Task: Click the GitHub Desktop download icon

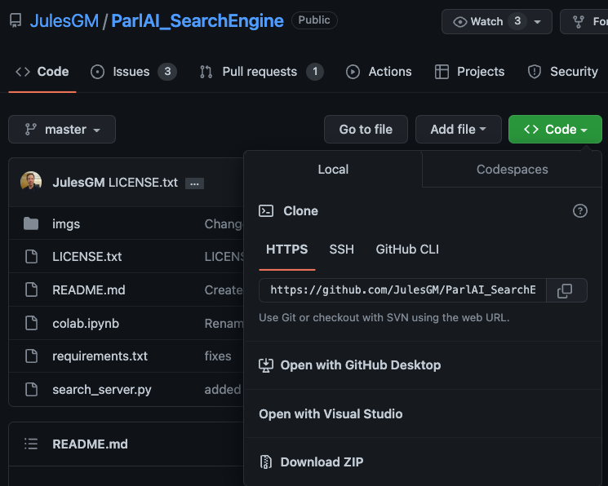Action: [x=266, y=365]
